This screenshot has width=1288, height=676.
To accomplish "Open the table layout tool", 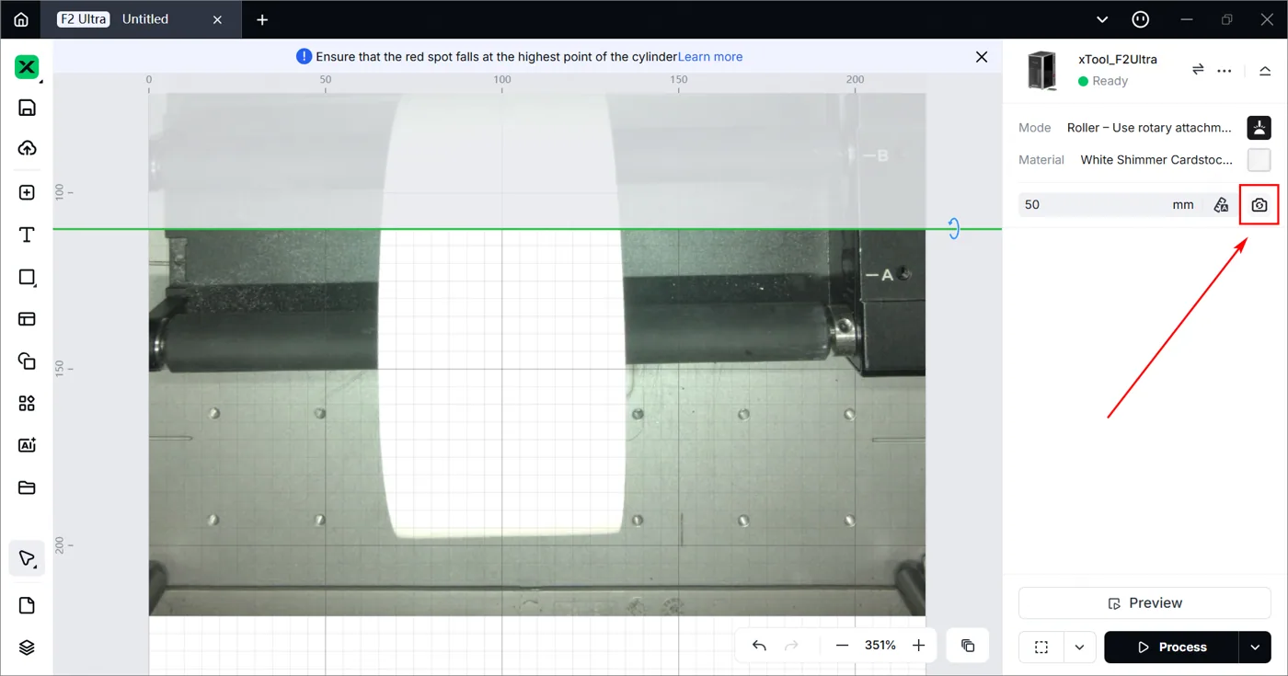I will click(27, 319).
